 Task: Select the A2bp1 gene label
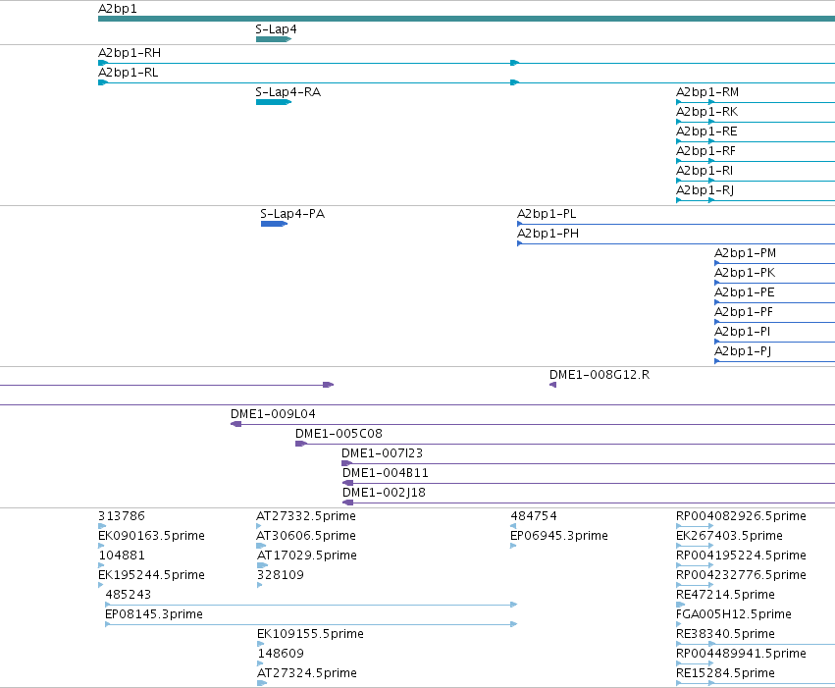118,9
